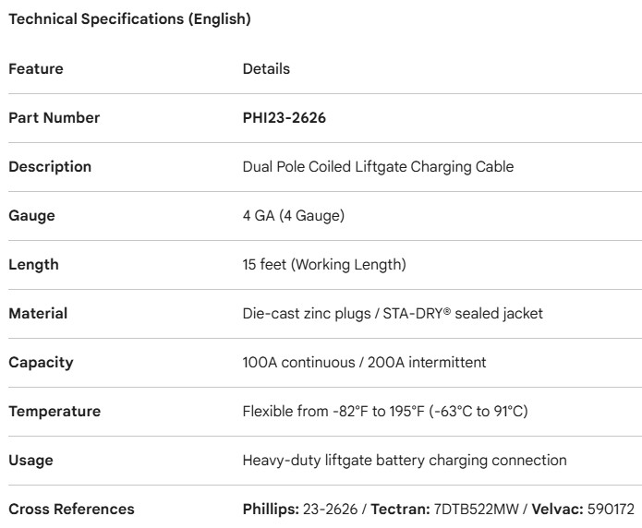Click the Temperature row label

[55, 412]
